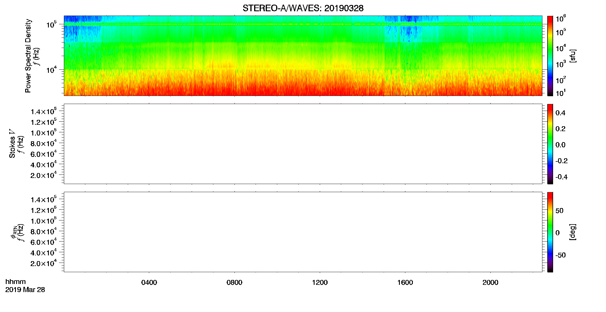Viewport: 606px width, 312px height.
Task: Click the 0.4 label on Stokes colorbar
Action: pyautogui.click(x=560, y=113)
